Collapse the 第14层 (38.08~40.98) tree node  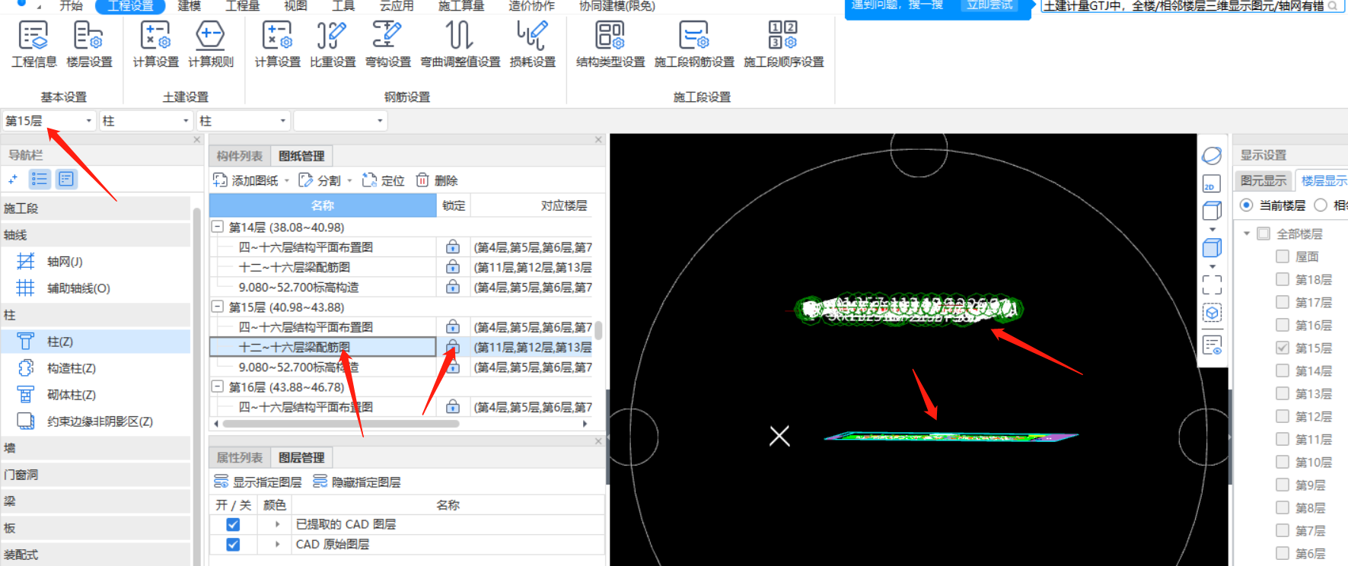pos(217,227)
